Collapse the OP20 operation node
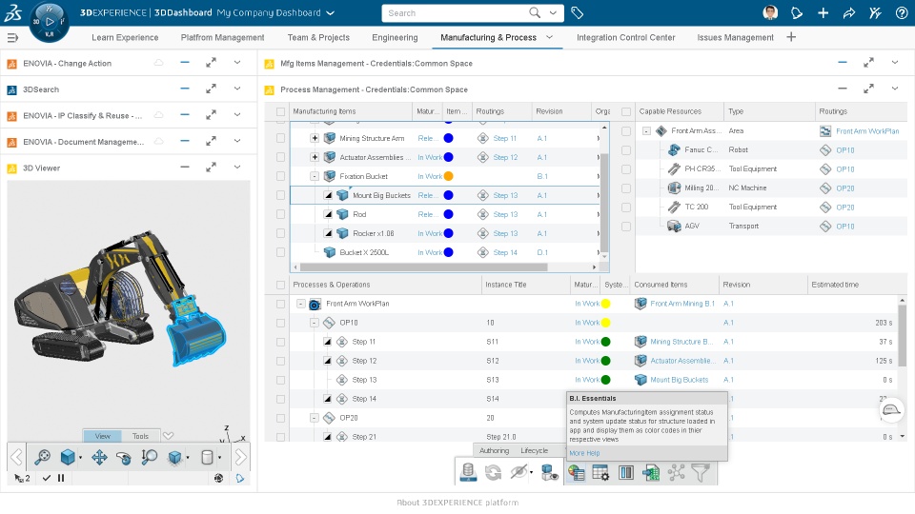 (315, 418)
